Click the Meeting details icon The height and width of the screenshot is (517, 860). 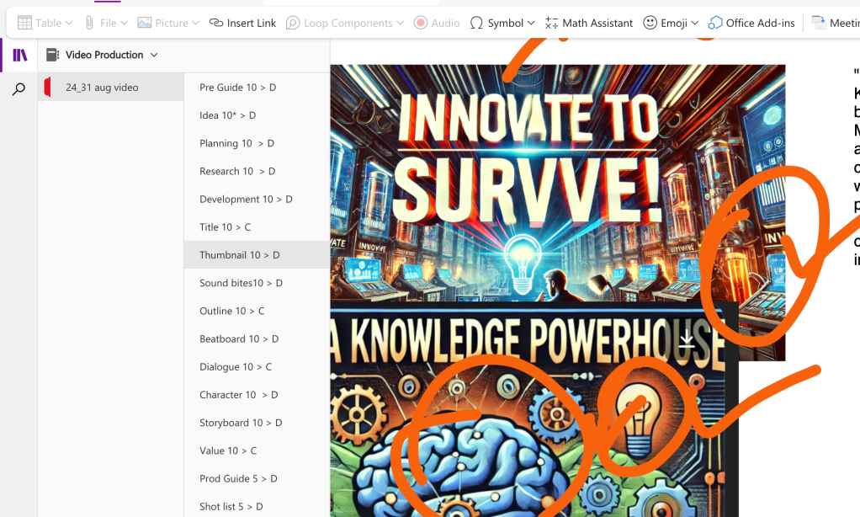pyautogui.click(x=819, y=23)
